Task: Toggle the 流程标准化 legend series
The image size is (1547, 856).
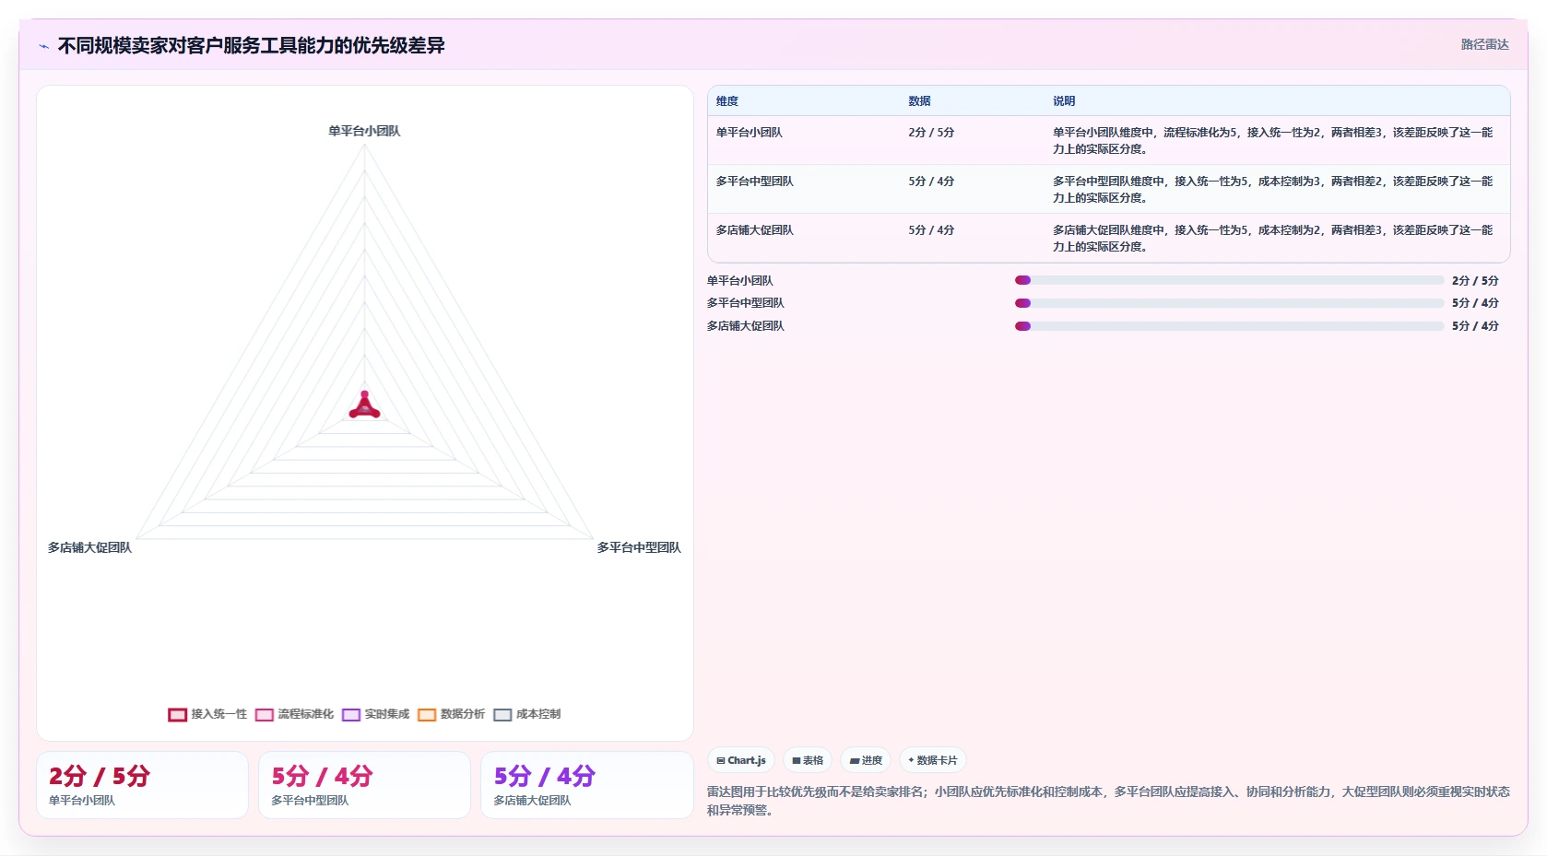Action: pyautogui.click(x=295, y=714)
